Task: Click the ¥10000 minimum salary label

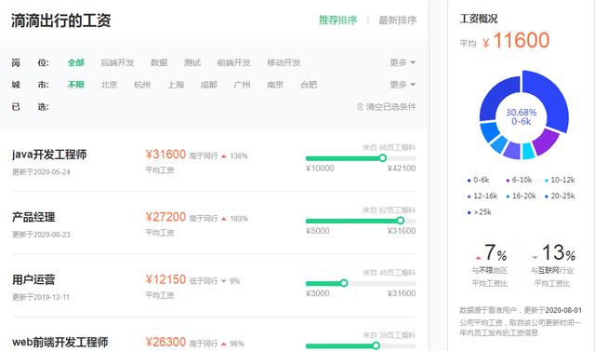Action: coord(320,169)
